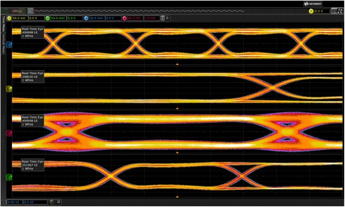Click the orange time marker under first grid
This screenshot has height=207, width=345.
point(177,64)
